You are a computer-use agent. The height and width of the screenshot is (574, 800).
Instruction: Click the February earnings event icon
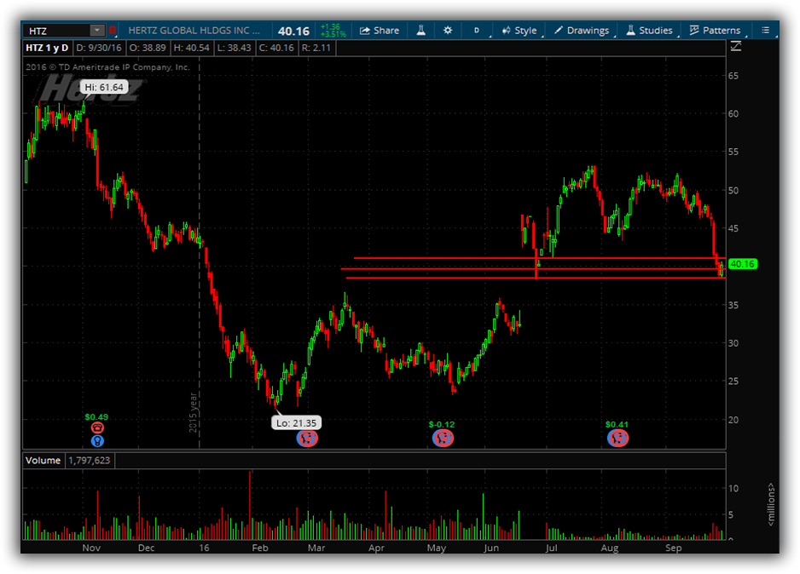(x=307, y=438)
